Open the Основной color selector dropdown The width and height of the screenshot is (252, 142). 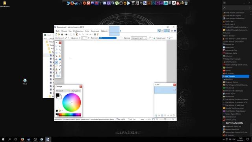(63, 91)
